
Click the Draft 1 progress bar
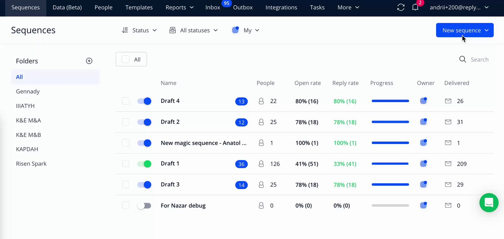[x=390, y=164]
